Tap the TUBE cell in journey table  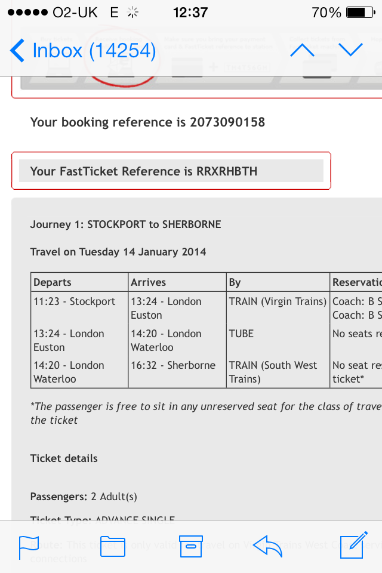241,334
